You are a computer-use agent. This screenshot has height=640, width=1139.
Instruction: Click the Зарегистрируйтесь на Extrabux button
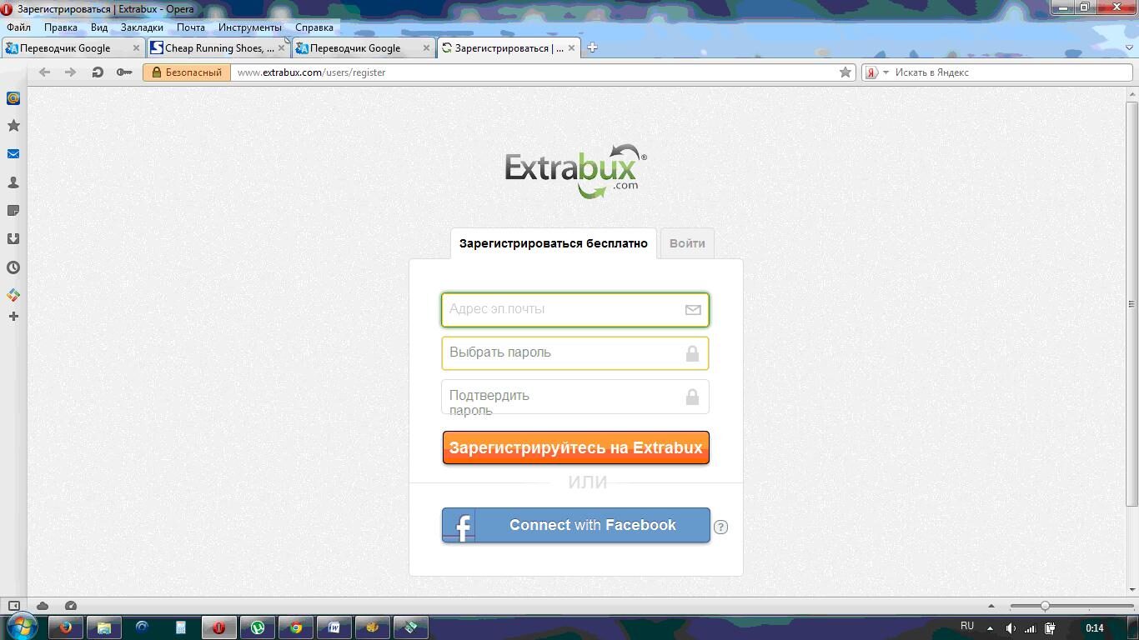click(x=575, y=447)
